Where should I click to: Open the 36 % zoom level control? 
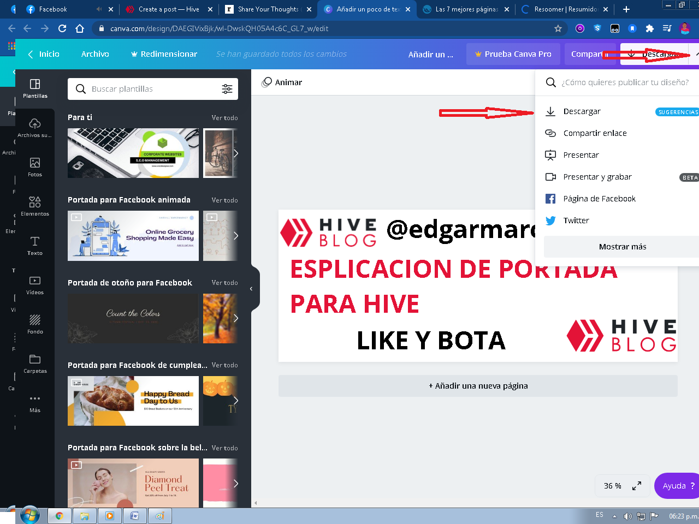612,486
